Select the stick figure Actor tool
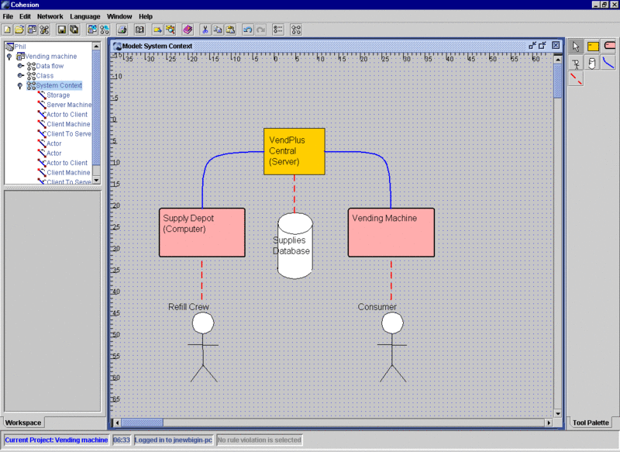The width and height of the screenshot is (620, 452). tap(576, 63)
